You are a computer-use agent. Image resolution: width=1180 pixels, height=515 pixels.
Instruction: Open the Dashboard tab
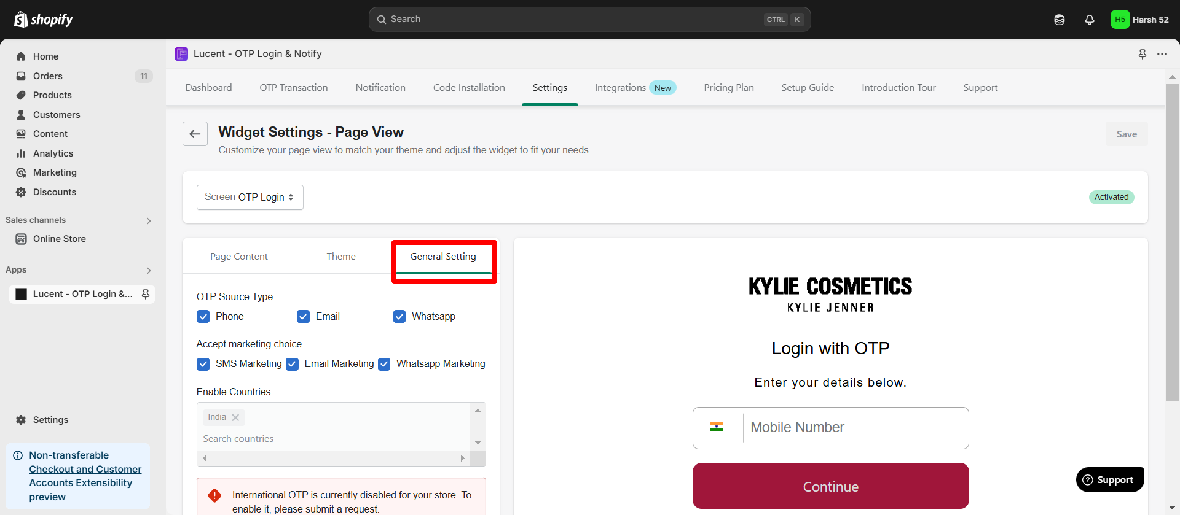click(x=209, y=88)
